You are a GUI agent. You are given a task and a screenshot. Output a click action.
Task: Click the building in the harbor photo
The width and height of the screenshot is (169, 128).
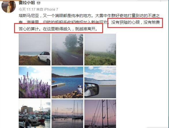coord(27,109)
